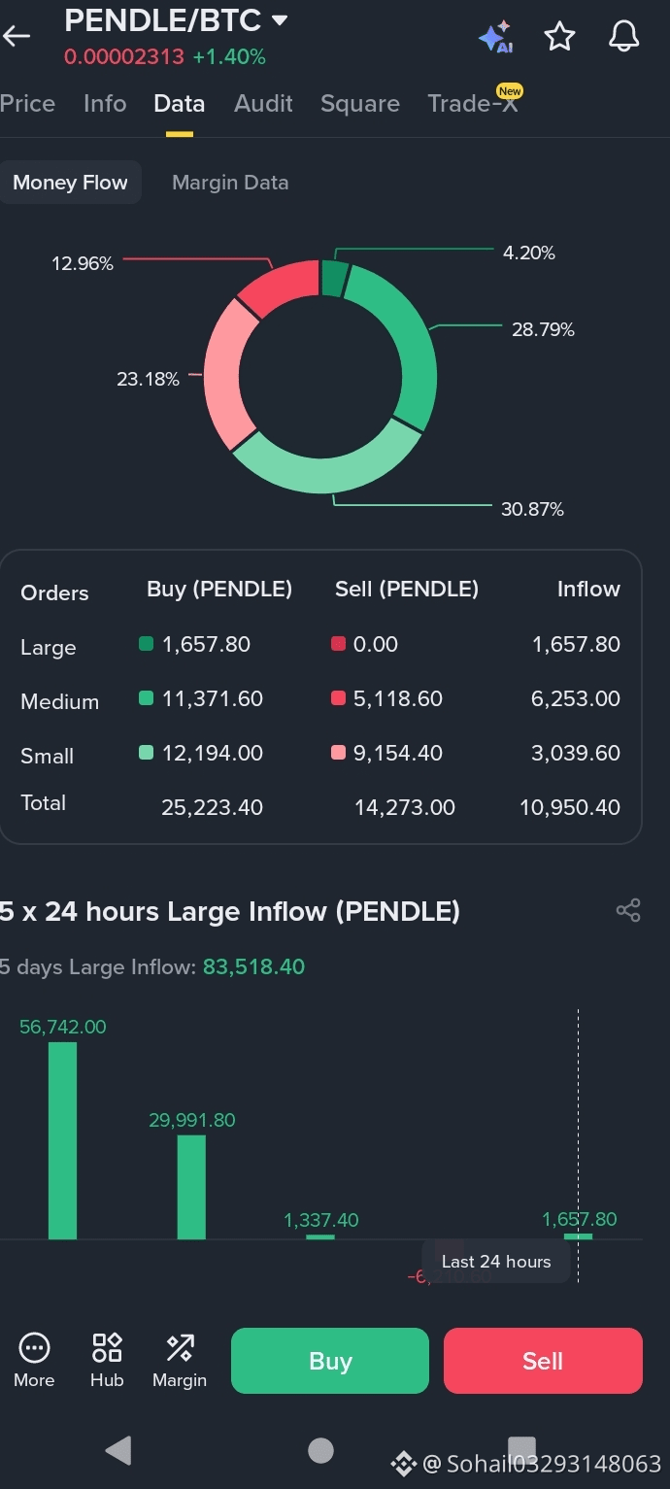Tap the red Sell button

[x=543, y=1361]
